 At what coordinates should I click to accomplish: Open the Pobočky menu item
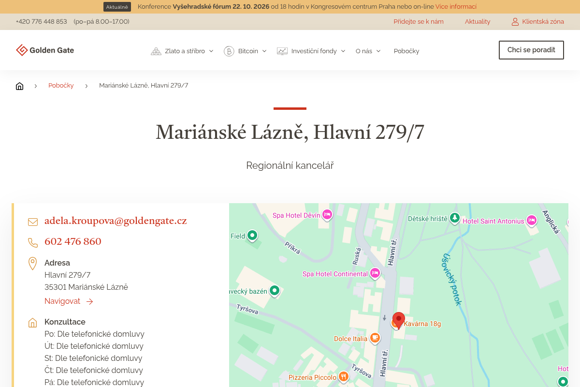[x=406, y=51]
